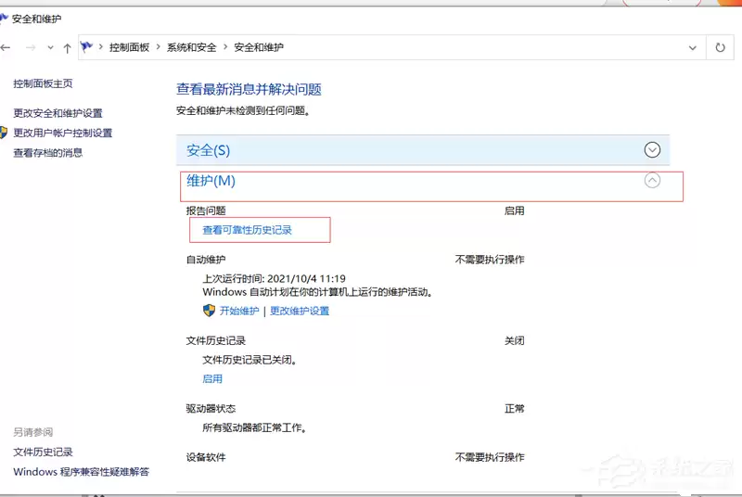Refresh the page with refresh icon

click(720, 47)
